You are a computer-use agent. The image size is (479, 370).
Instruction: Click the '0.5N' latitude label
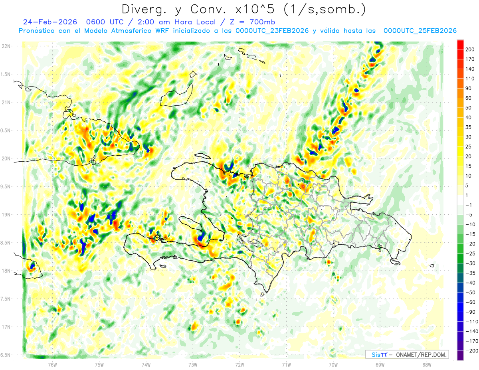pos(6,131)
